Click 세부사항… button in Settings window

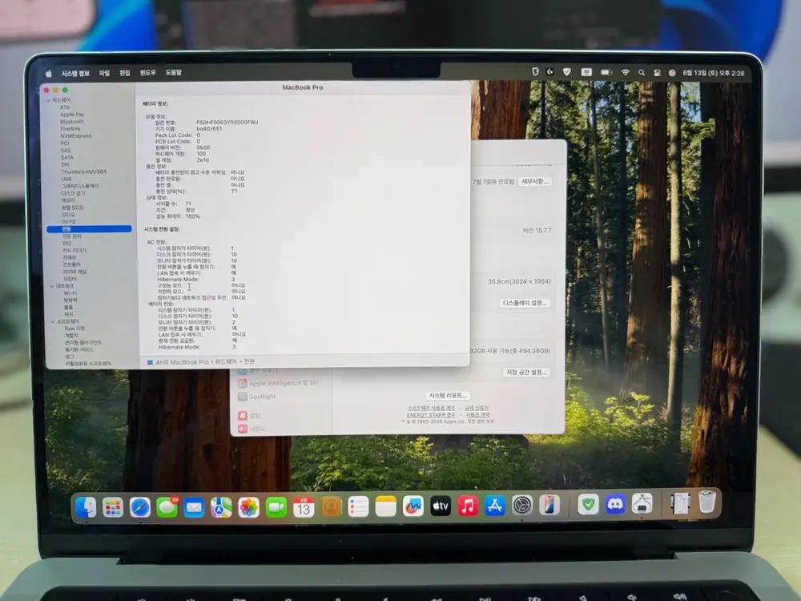[x=535, y=181]
